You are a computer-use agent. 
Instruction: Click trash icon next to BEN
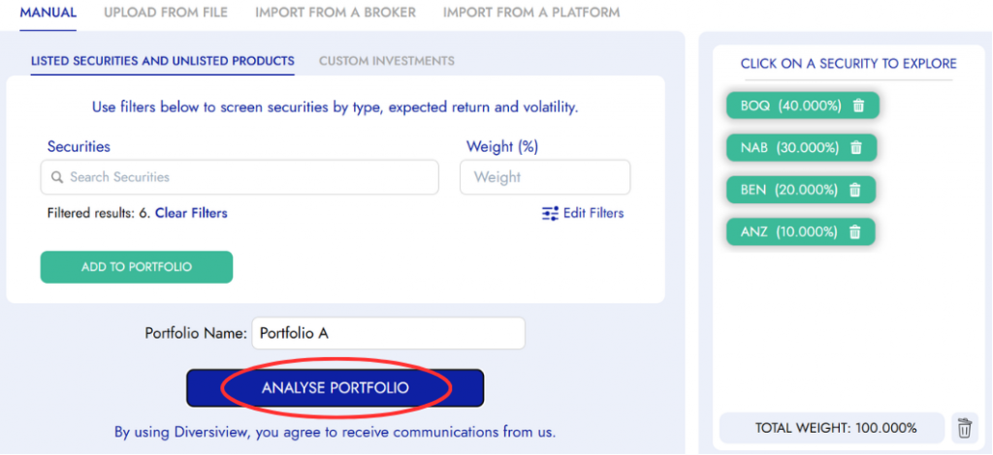coord(854,191)
